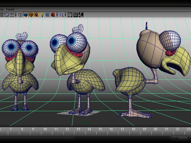Jump to frame 12 on the timeline

[x=67, y=129]
